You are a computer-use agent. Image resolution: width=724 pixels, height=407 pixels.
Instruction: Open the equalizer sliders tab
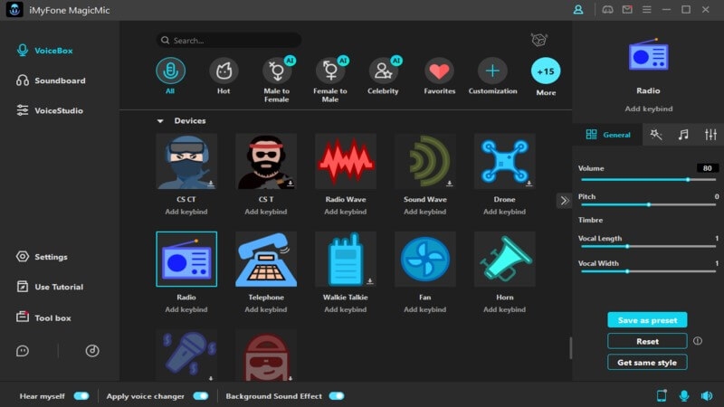710,135
